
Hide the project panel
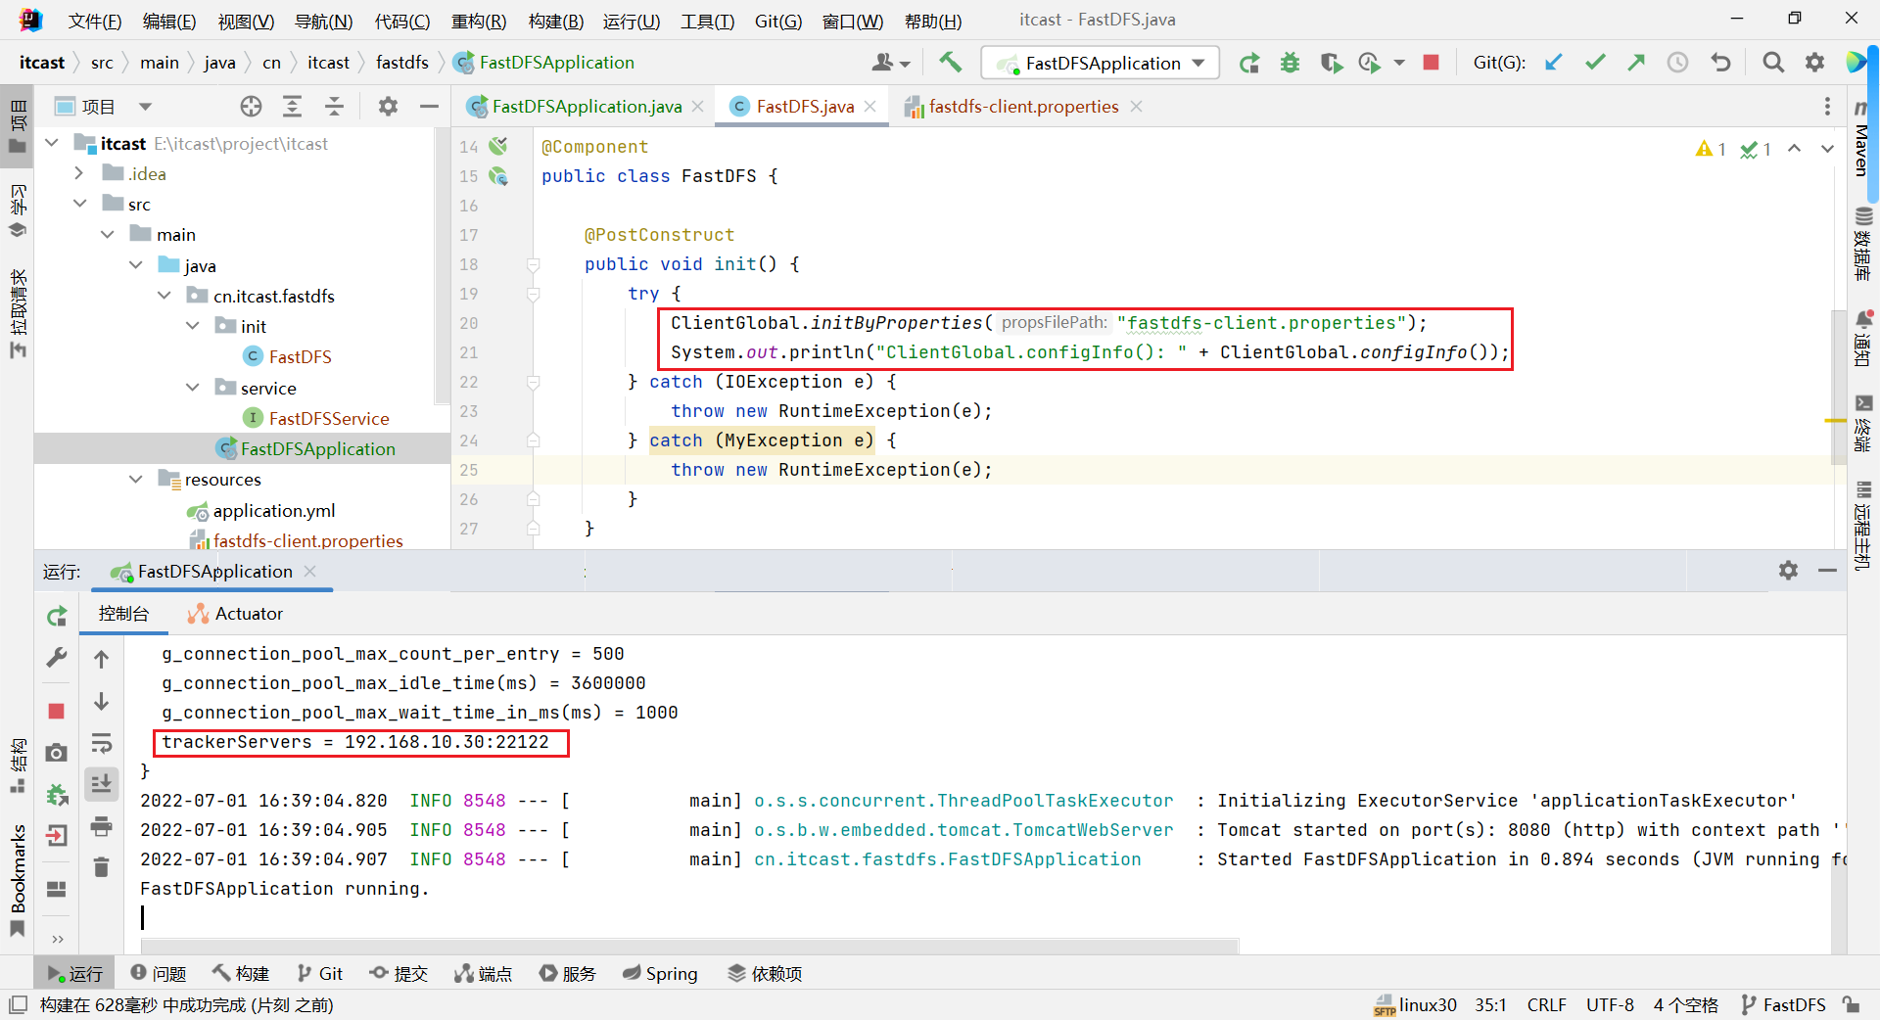click(x=429, y=107)
